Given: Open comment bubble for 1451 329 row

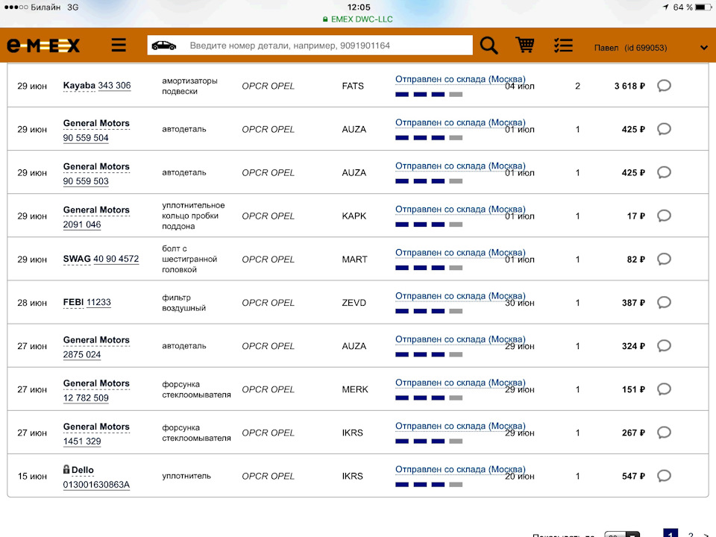Looking at the screenshot, I should pos(664,433).
